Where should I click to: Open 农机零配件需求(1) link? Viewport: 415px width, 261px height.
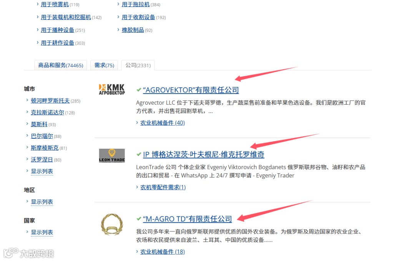coord(163,187)
